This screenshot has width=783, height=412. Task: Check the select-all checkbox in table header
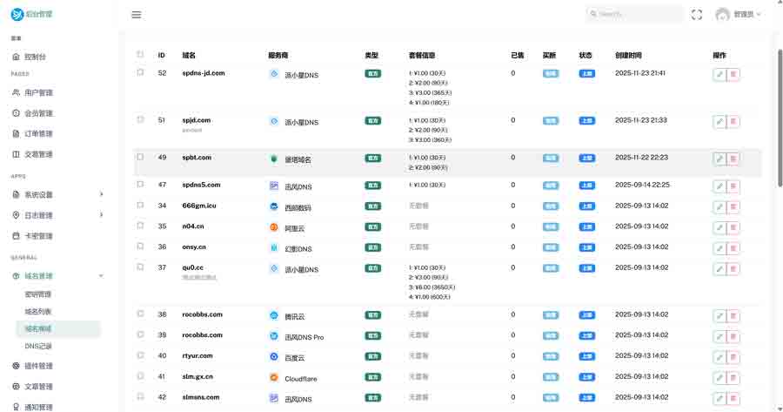click(140, 55)
